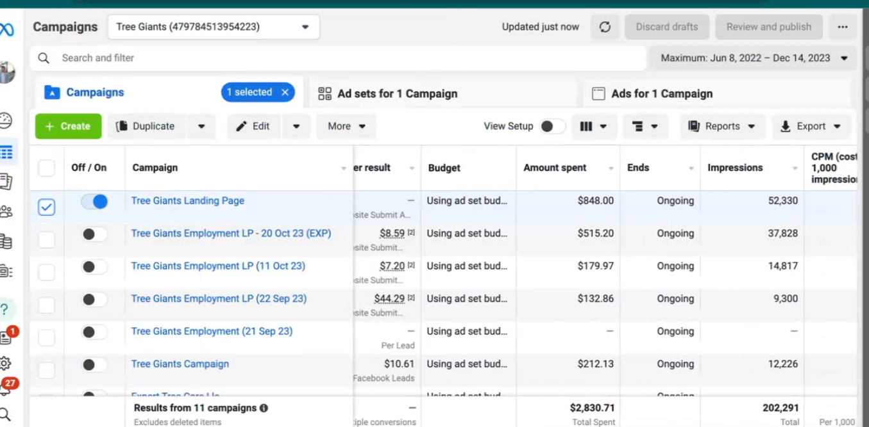Image resolution: width=869 pixels, height=427 pixels.
Task: Open Account overview gauge icon in sidebar
Action: 5,120
